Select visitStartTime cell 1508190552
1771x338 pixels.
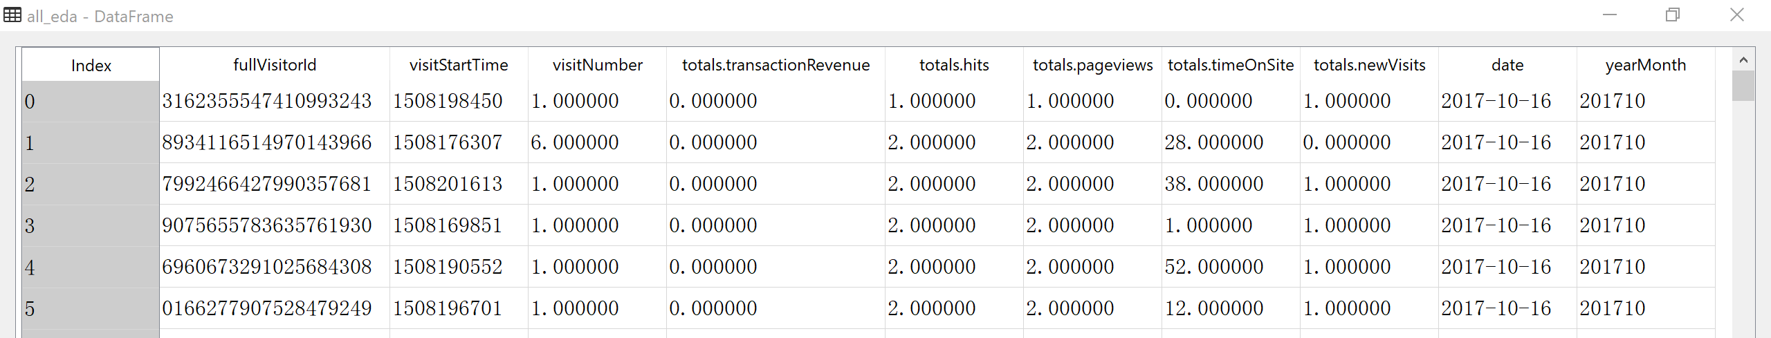tap(459, 267)
